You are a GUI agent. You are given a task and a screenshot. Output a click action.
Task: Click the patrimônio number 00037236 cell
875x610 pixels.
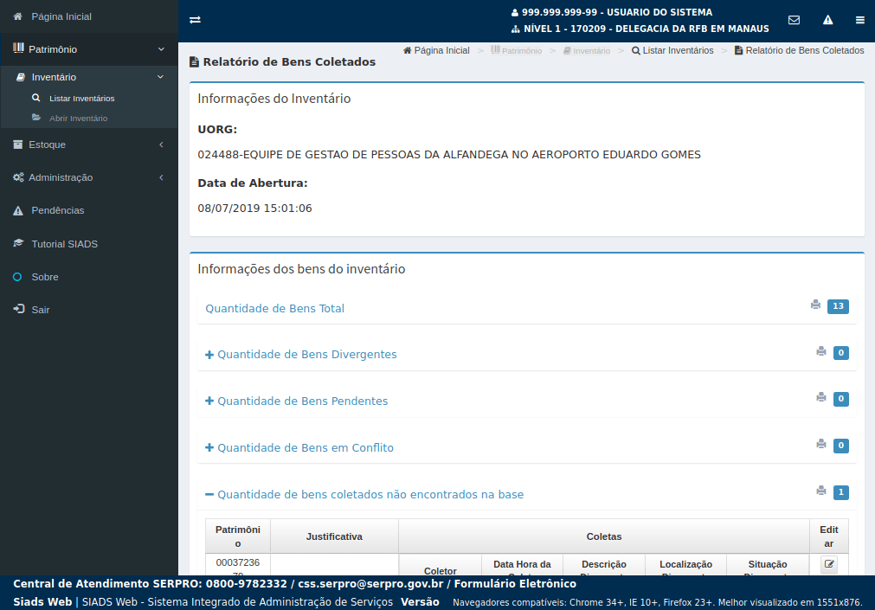pyautogui.click(x=238, y=564)
